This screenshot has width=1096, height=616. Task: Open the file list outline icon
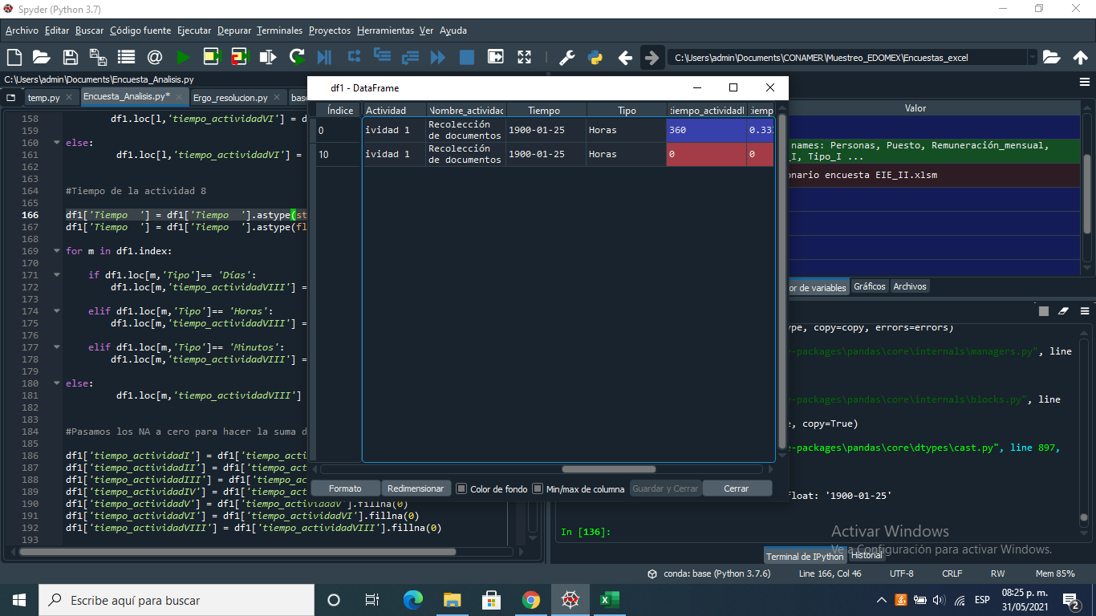click(126, 57)
